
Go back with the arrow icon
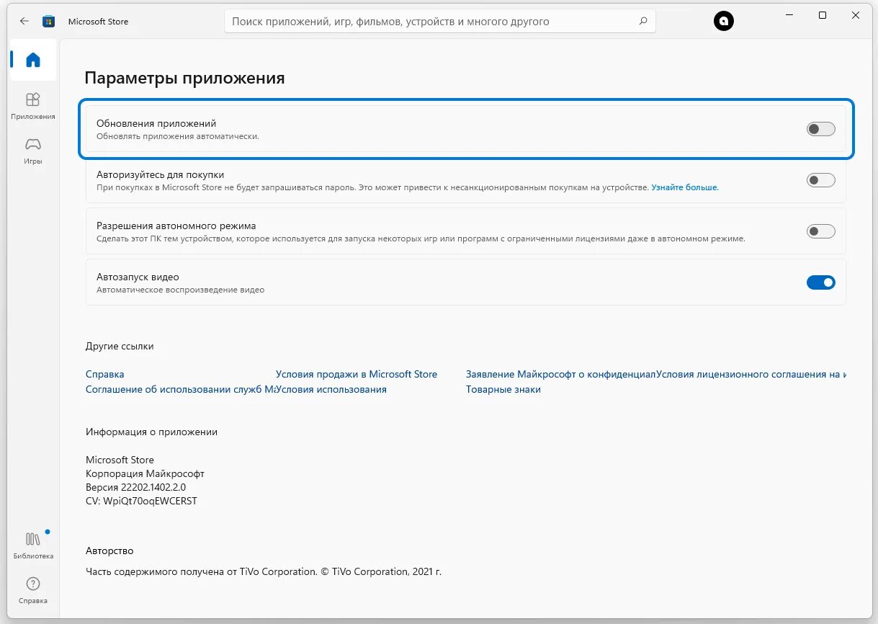(x=24, y=22)
